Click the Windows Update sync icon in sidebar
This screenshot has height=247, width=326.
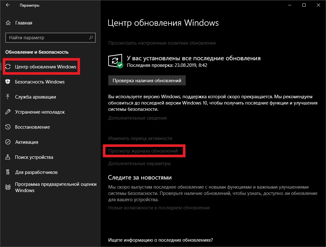click(x=8, y=67)
